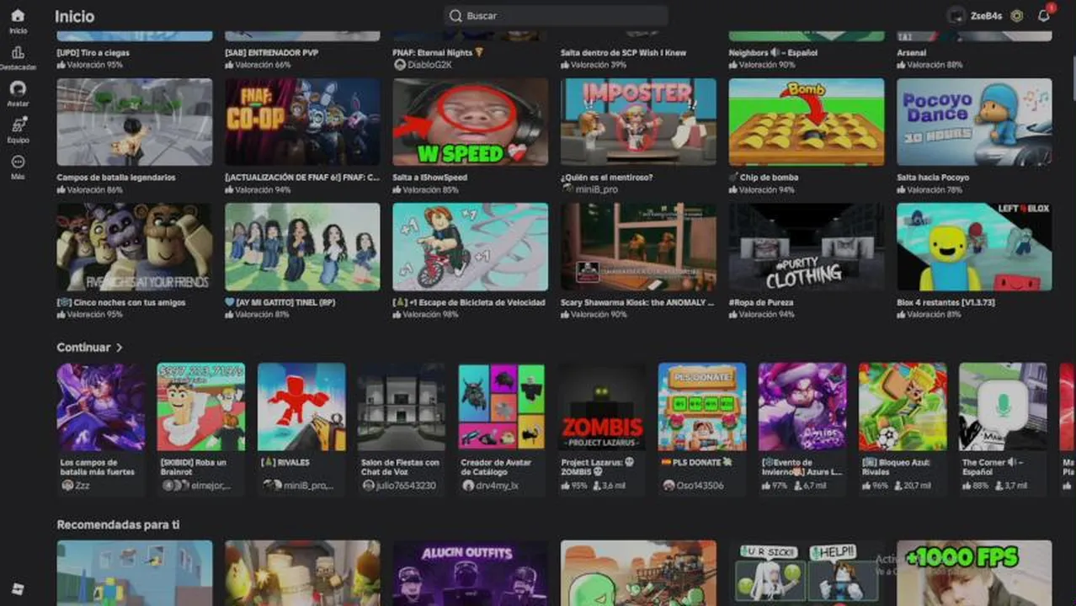Image resolution: width=1076 pixels, height=606 pixels.
Task: Click friend name julio76543230
Action: tap(406, 486)
